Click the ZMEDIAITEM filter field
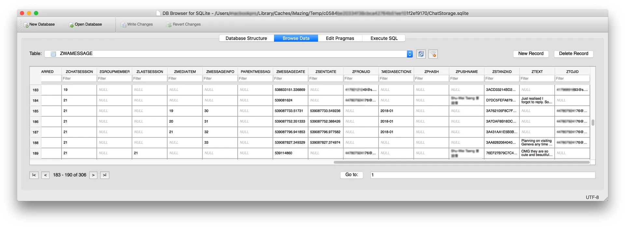Screen dimensions: 625x227 [x=185, y=78]
